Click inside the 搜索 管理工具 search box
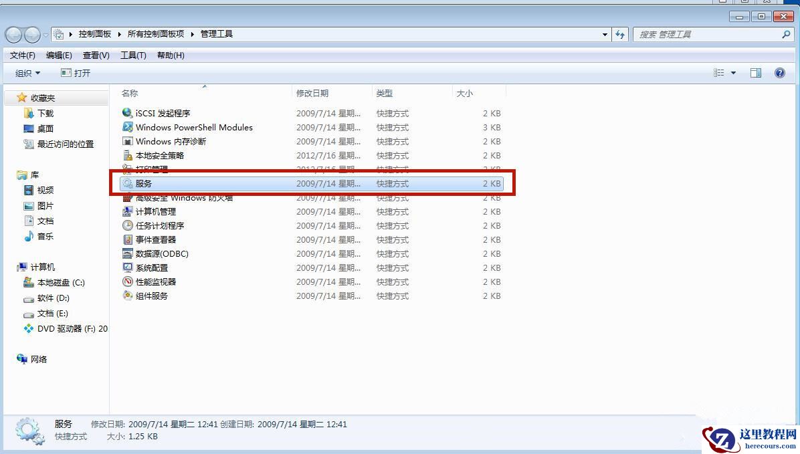This screenshot has height=454, width=800. 709,34
